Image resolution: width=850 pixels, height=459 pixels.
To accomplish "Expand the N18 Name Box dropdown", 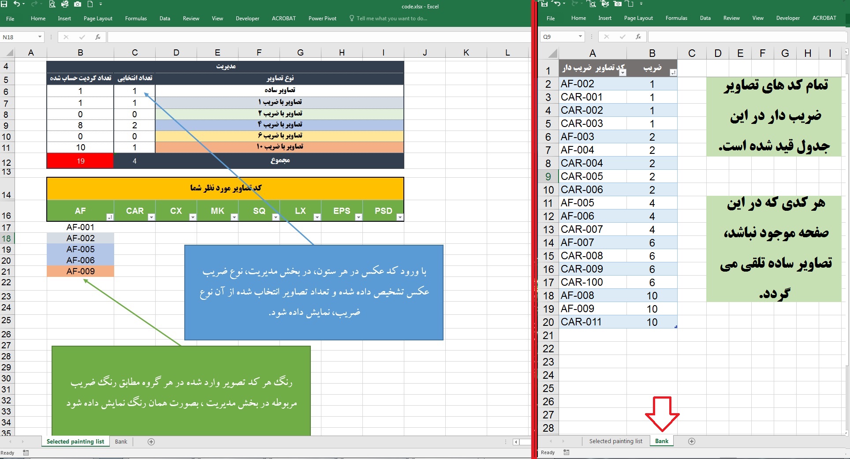I will [x=40, y=37].
